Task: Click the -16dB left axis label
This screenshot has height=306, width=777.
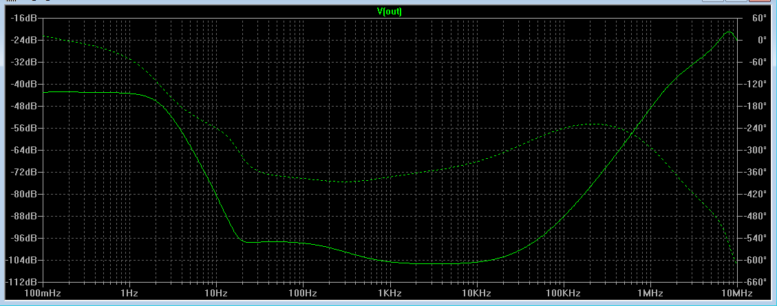Action: point(25,18)
